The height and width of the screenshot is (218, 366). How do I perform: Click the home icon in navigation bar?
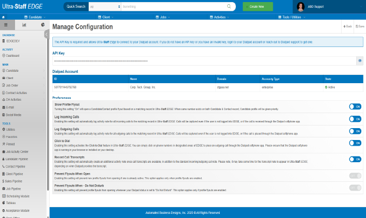coord(3,17)
